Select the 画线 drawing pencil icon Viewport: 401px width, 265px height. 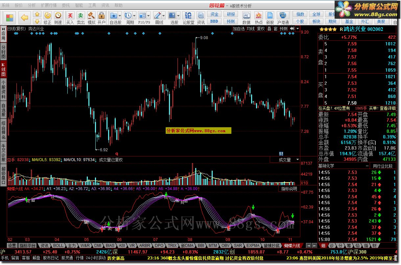pos(158,15)
